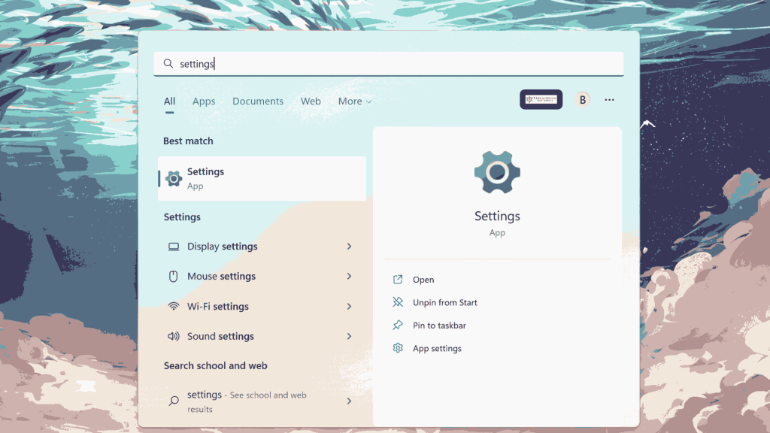Open Mouse settings result
The height and width of the screenshot is (433, 770).
coord(262,277)
